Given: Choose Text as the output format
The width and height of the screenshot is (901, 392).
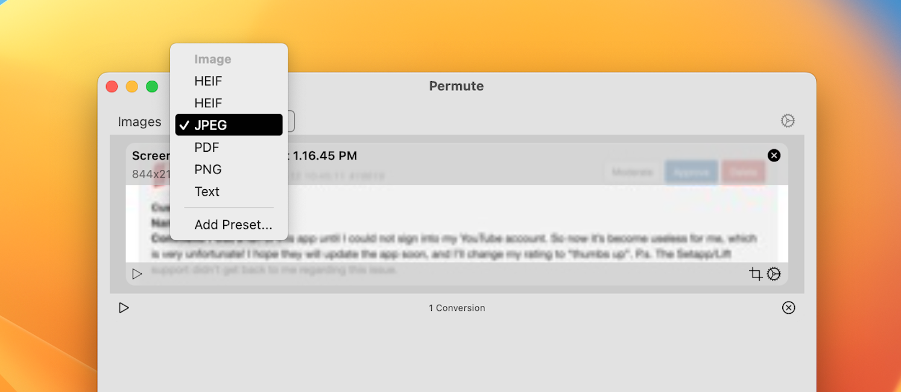Looking at the screenshot, I should pyautogui.click(x=207, y=191).
